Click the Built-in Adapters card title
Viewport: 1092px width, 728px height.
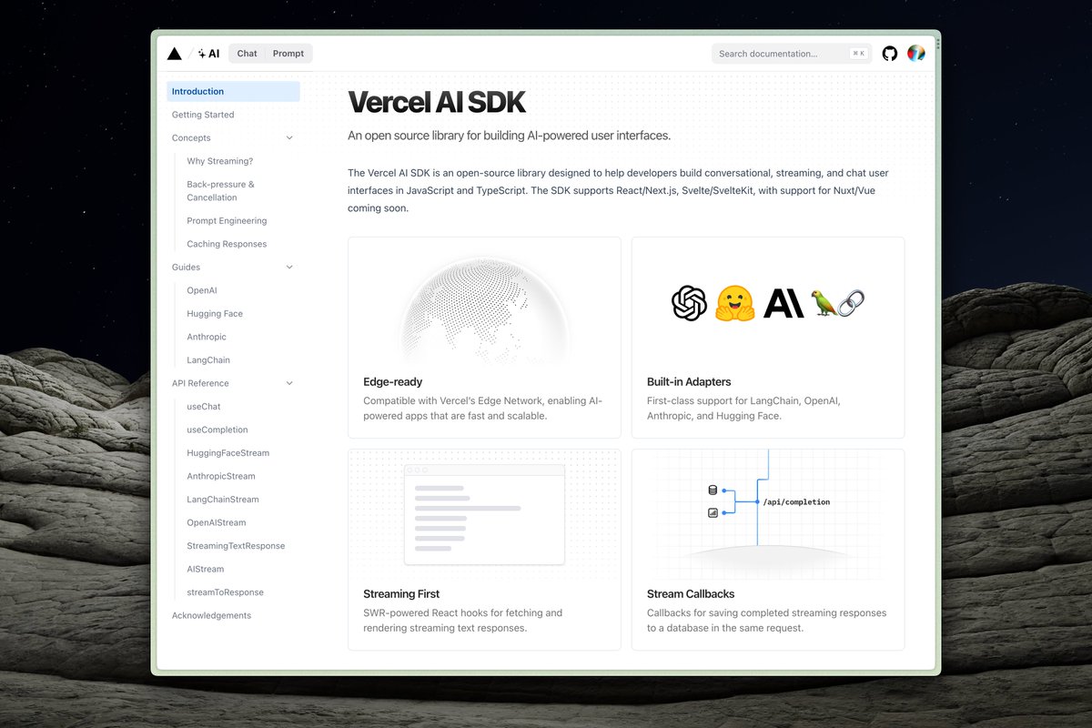click(x=689, y=382)
